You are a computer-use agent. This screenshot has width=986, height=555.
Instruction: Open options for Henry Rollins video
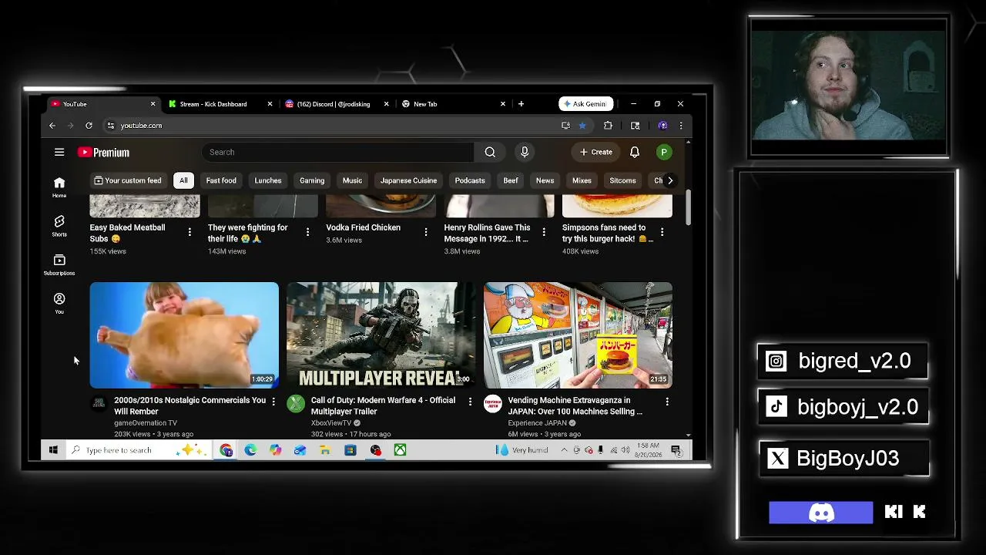544,232
